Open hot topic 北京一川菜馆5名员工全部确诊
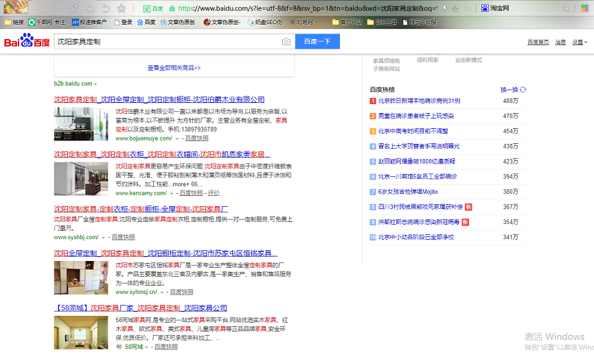 coord(418,177)
